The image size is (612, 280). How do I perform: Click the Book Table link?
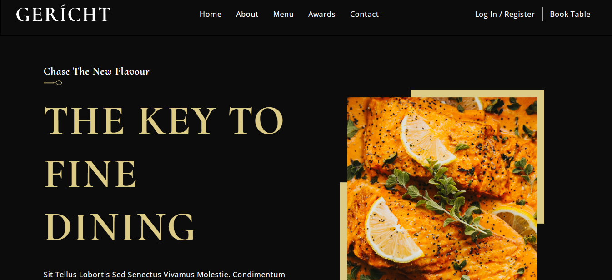[570, 14]
